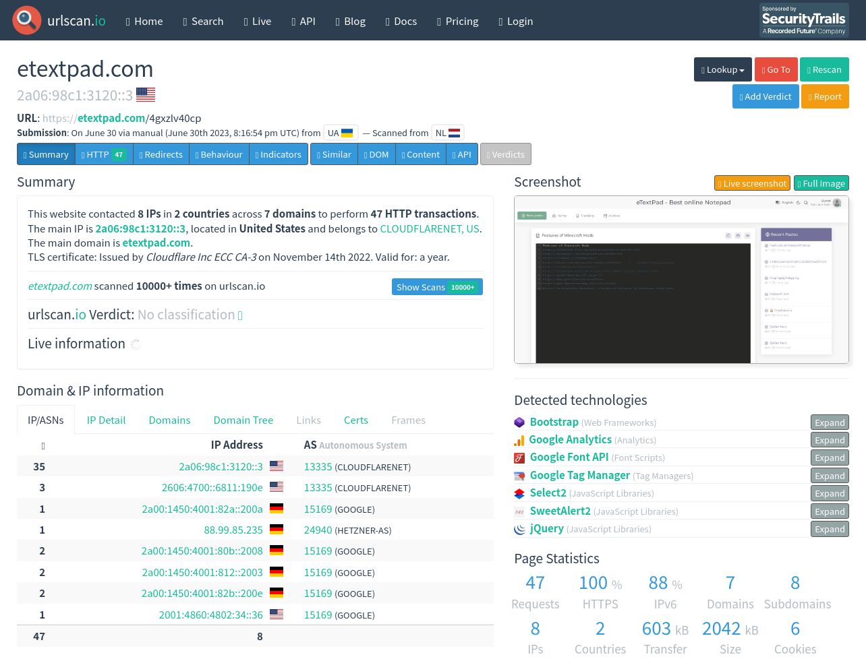The width and height of the screenshot is (866, 663).
Task: Click the Google Font API icon
Action: [519, 458]
